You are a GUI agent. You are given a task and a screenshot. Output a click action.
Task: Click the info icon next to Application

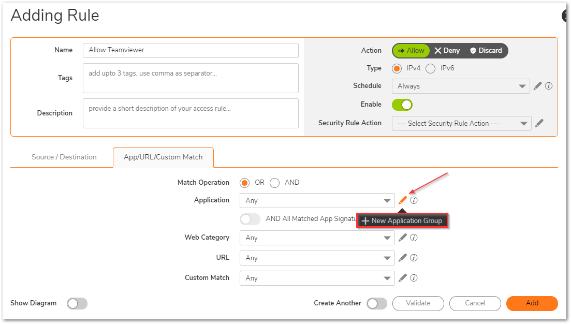pos(414,200)
